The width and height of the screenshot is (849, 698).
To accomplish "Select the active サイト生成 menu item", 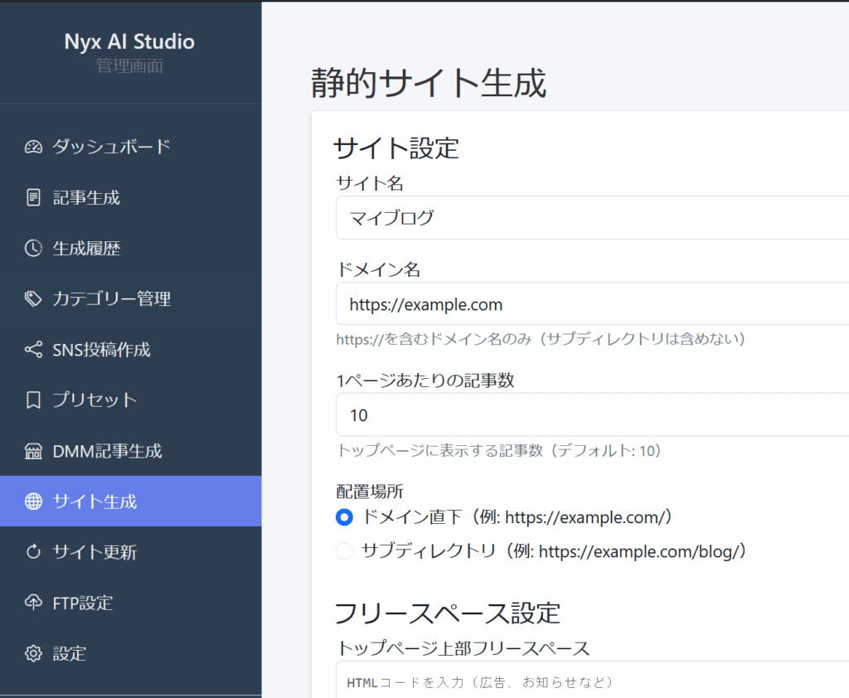I will [x=130, y=502].
